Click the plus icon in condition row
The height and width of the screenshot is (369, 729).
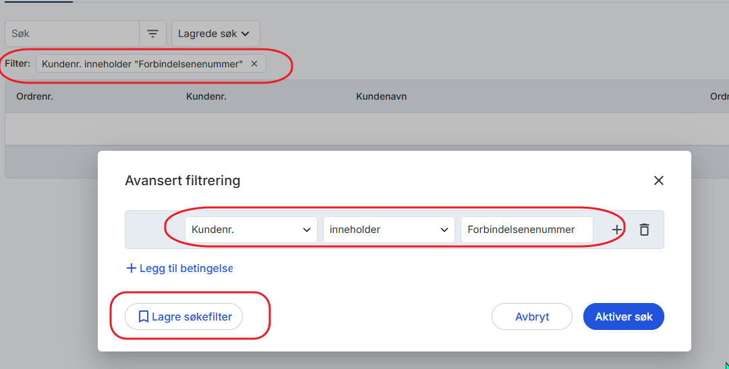[x=616, y=230]
